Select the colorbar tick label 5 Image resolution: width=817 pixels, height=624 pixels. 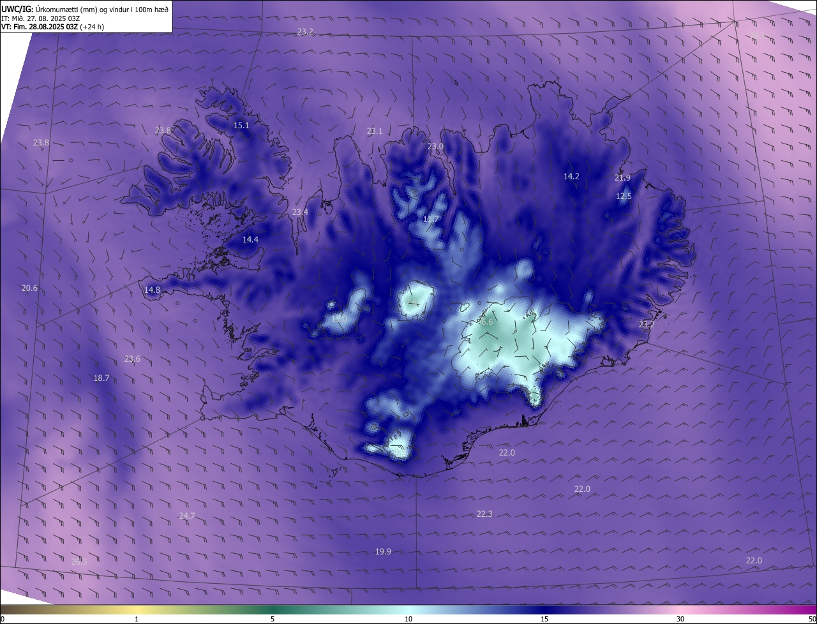pyautogui.click(x=273, y=620)
